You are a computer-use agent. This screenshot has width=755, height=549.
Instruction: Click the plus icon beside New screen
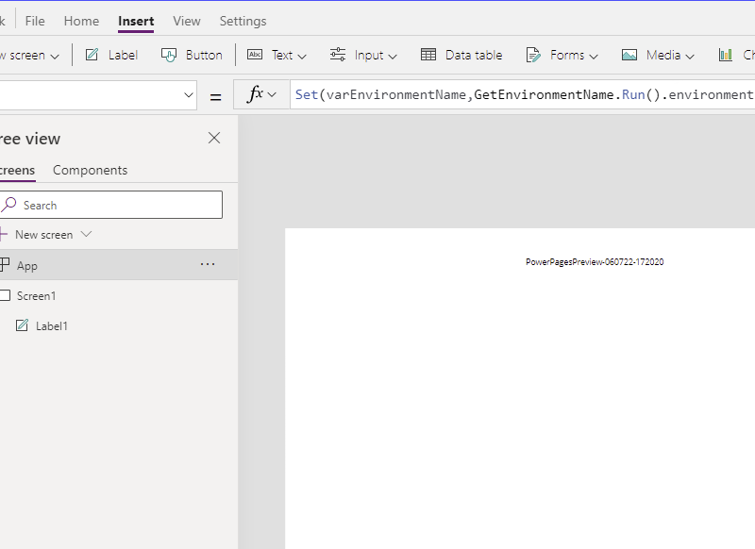pyautogui.click(x=4, y=234)
